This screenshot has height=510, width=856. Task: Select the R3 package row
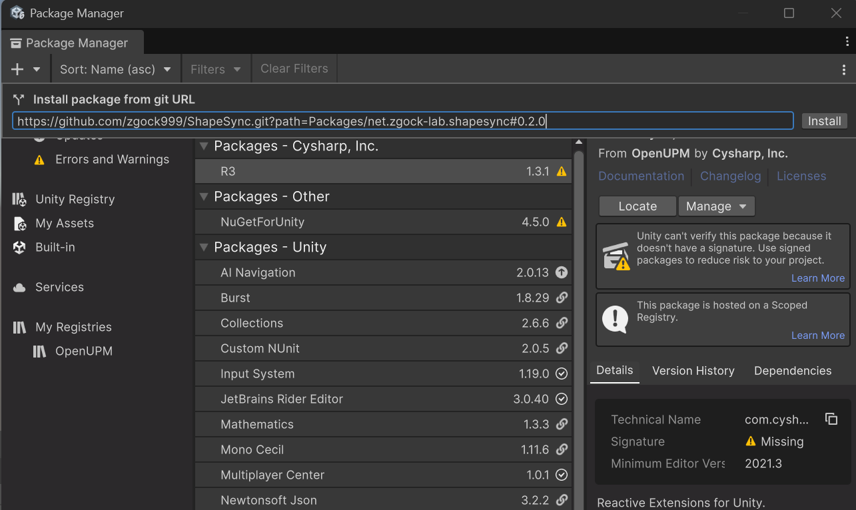pyautogui.click(x=383, y=171)
